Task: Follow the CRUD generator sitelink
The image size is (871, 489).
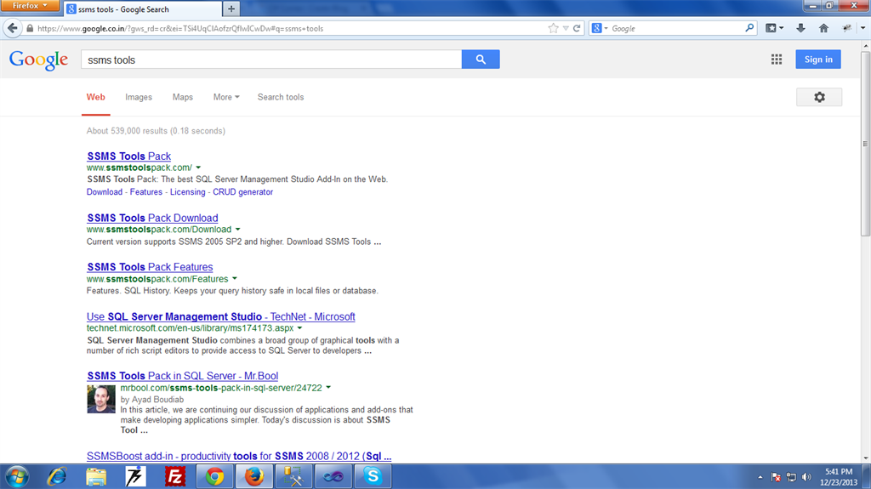Action: pos(242,192)
